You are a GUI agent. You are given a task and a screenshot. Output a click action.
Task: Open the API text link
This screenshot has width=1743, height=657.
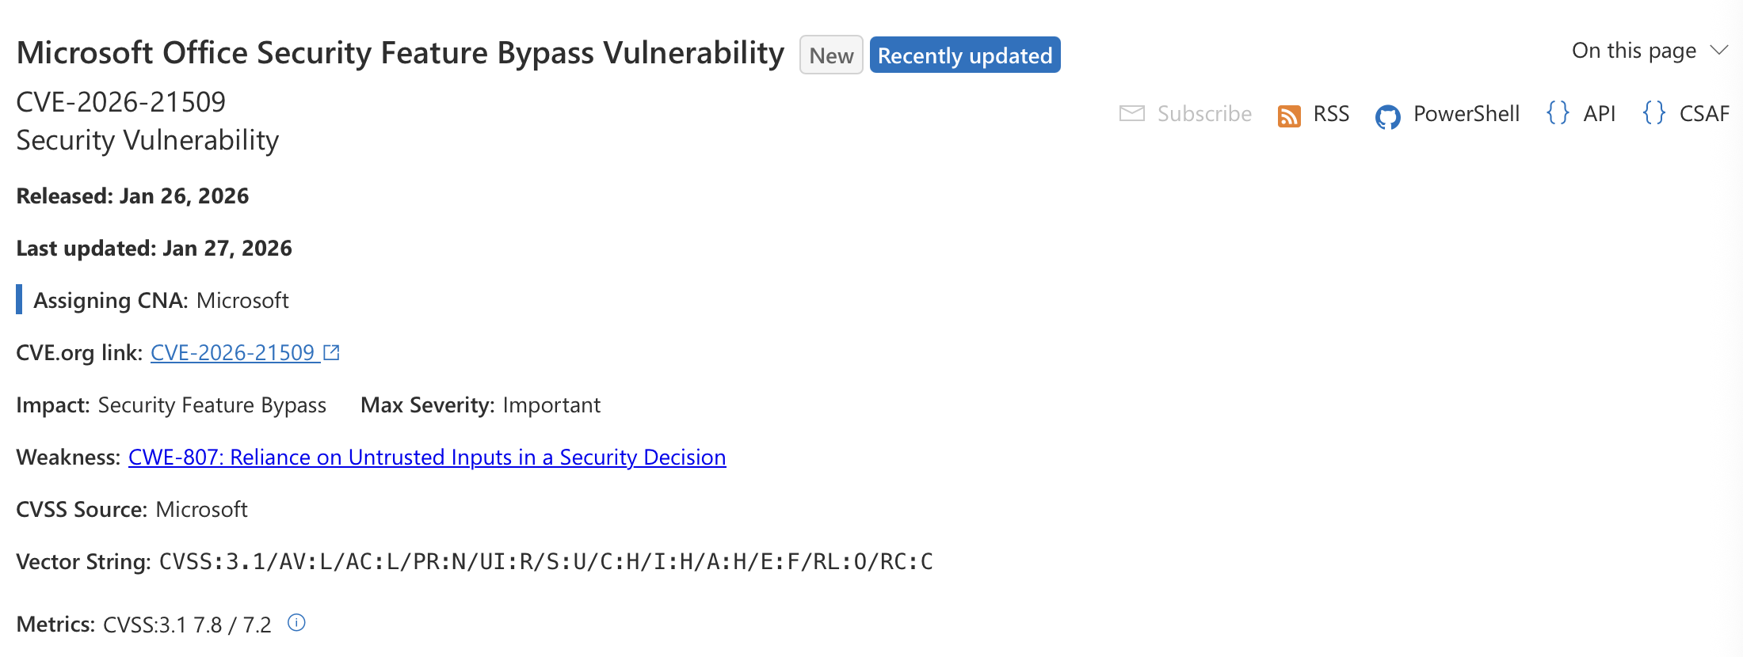[1599, 114]
